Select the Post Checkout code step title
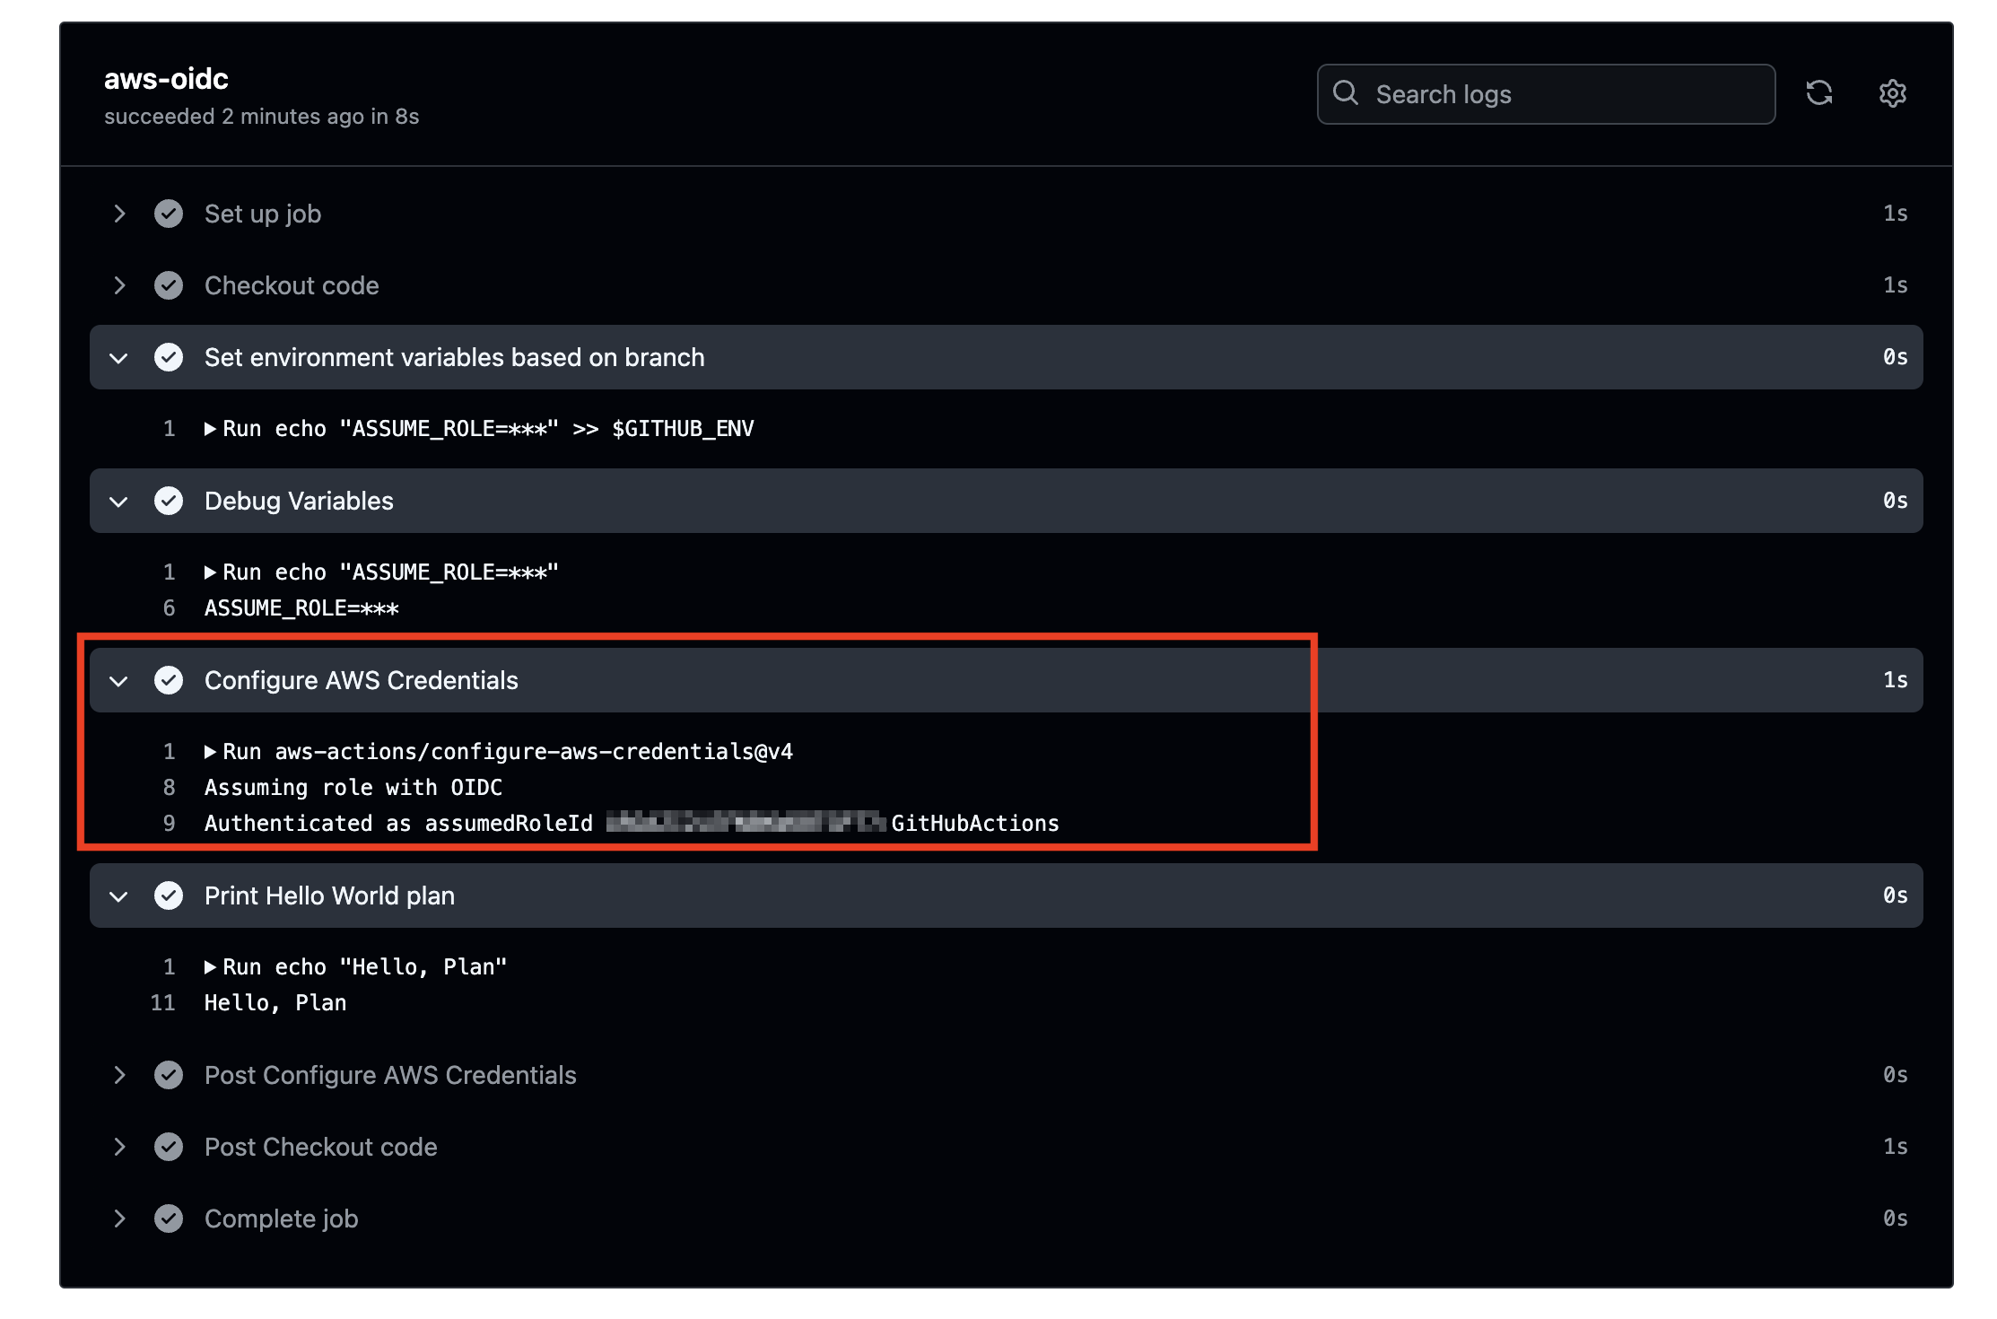 coord(320,1147)
